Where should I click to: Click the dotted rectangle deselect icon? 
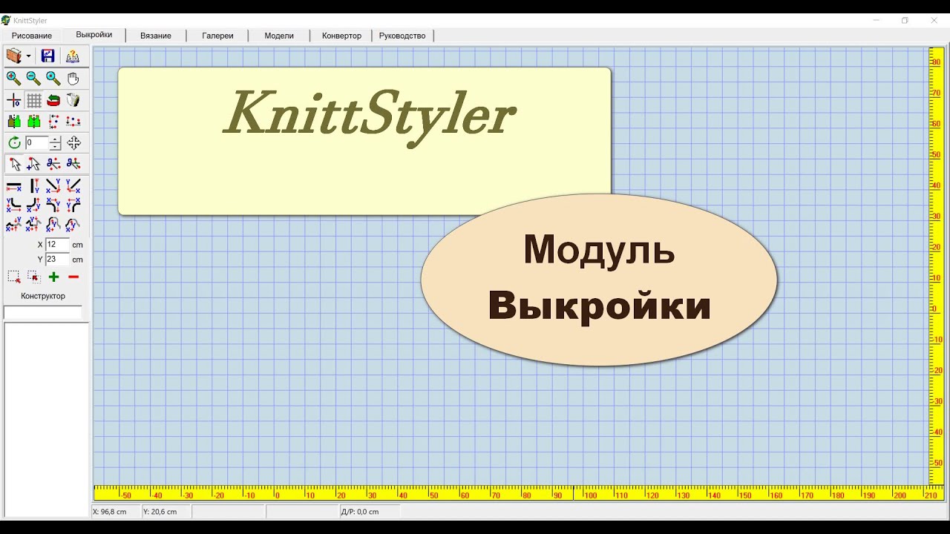click(33, 277)
